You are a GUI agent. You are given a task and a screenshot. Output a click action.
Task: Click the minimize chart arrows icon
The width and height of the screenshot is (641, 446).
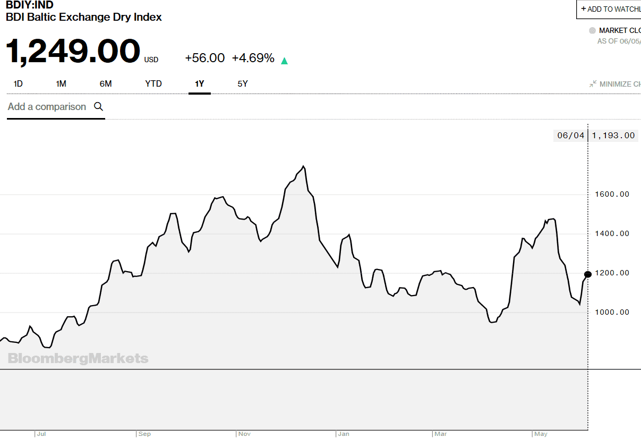click(593, 84)
